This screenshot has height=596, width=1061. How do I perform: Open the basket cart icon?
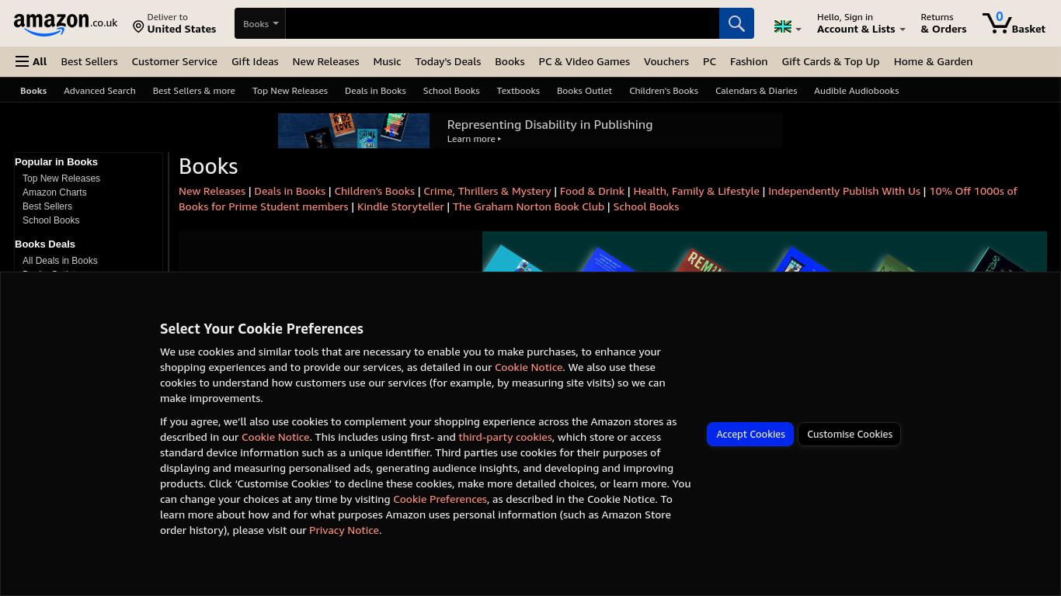(x=1014, y=23)
